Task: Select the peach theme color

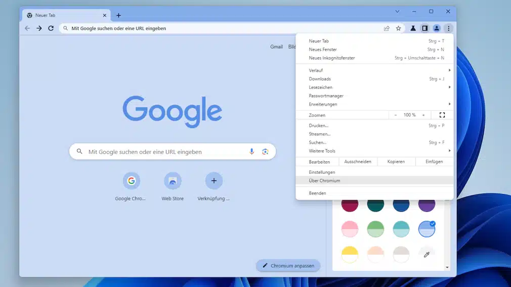Action: tap(375, 255)
